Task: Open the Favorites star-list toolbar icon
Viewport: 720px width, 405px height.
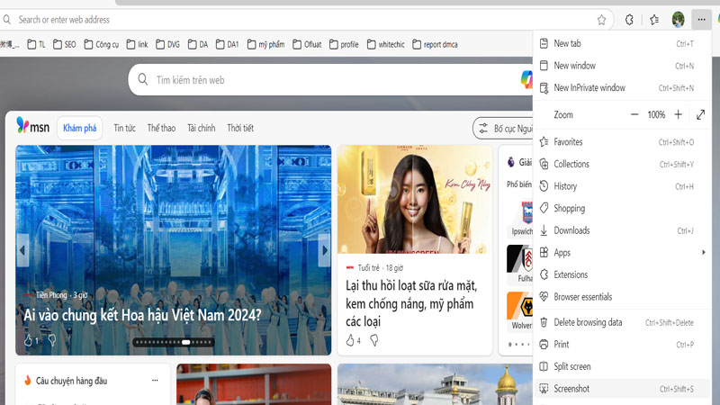Action: tap(654, 20)
